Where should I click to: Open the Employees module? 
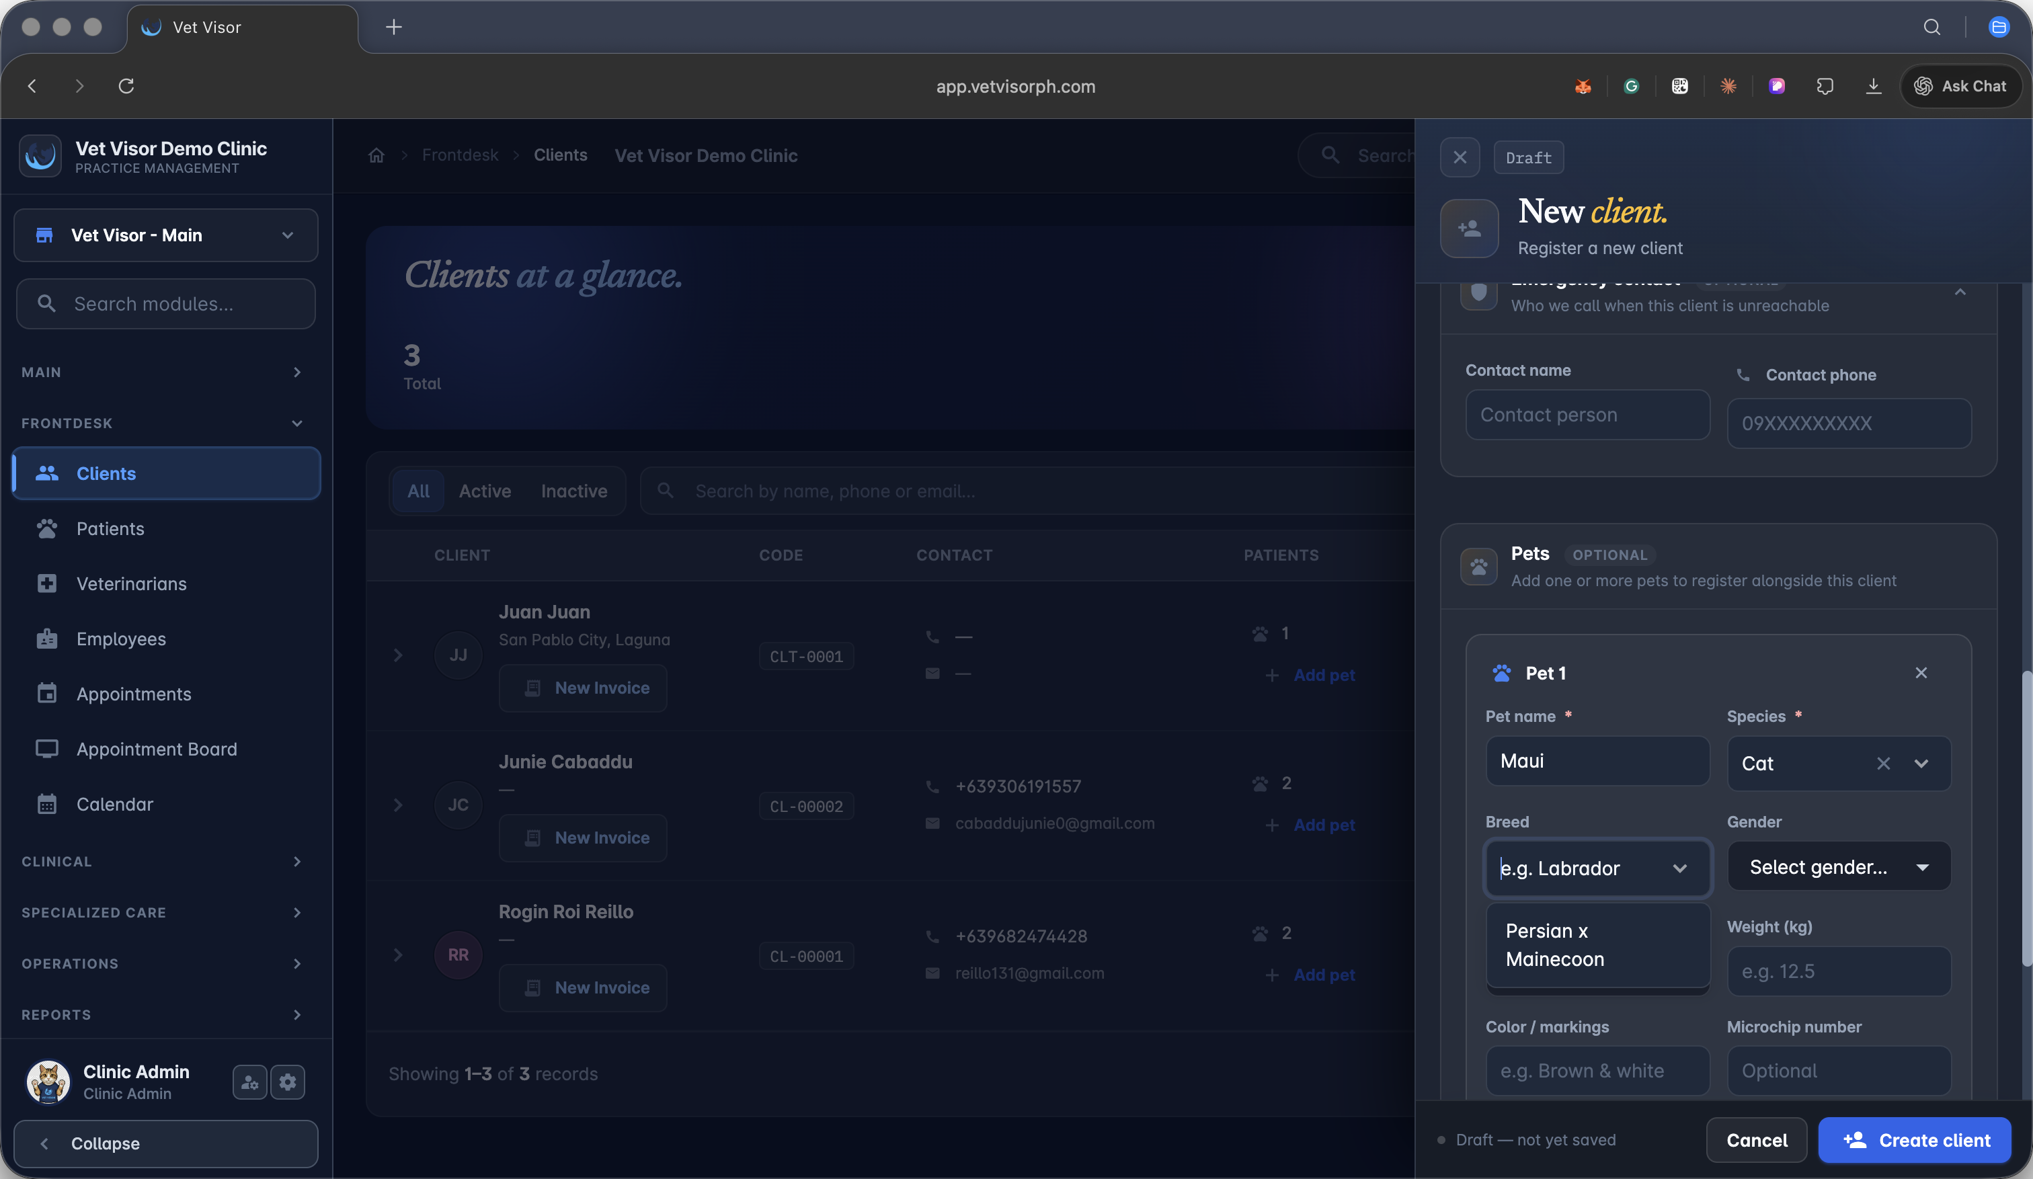pos(166,639)
